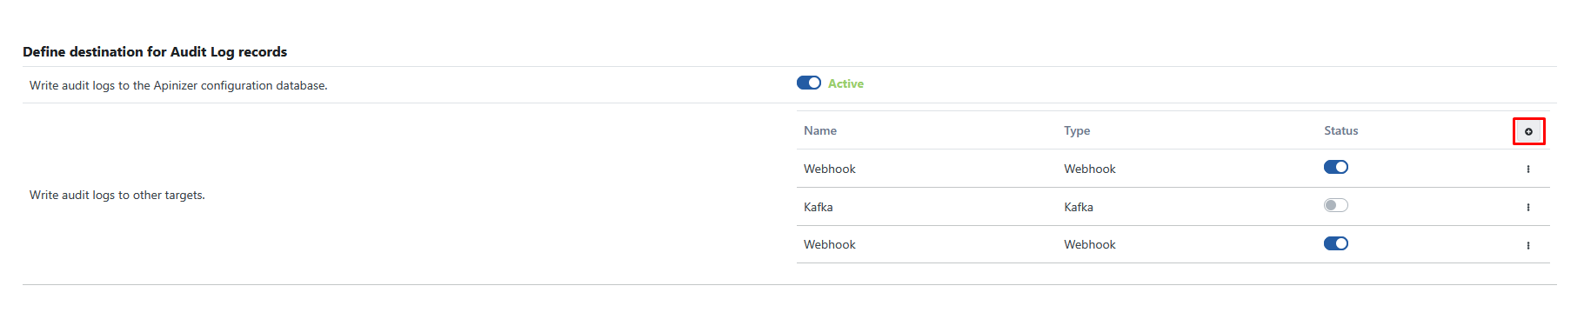Select the top row's Webhook type cell
This screenshot has width=1584, height=319.
coord(1090,169)
